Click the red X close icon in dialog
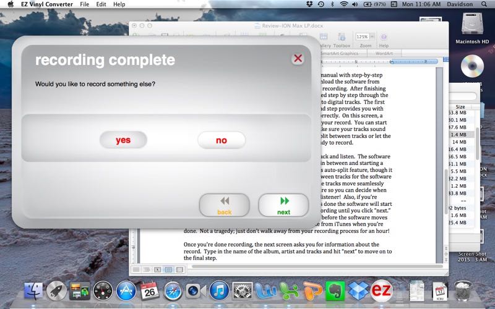Viewport: 495px width, 309px height. [298, 59]
